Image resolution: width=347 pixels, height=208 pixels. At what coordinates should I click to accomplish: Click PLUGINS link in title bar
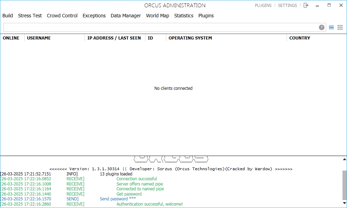pos(263,6)
